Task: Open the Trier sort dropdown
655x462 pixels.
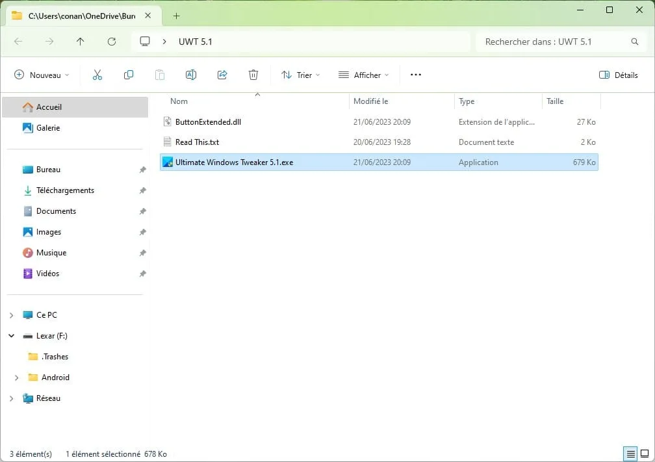Action: point(300,75)
